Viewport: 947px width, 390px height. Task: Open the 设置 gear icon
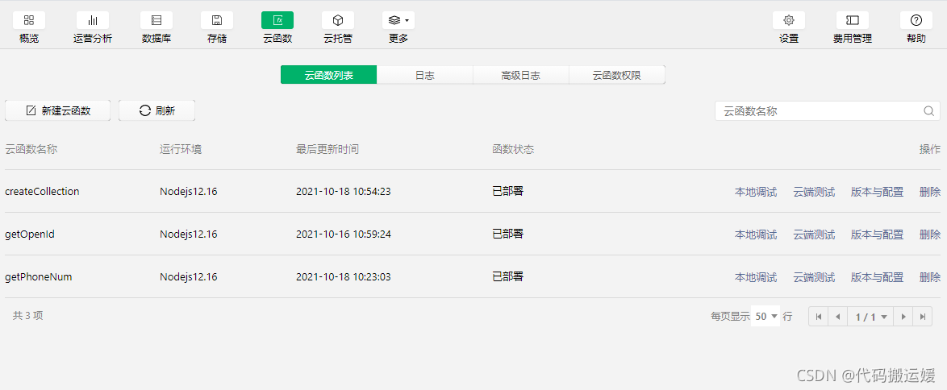pyautogui.click(x=789, y=20)
